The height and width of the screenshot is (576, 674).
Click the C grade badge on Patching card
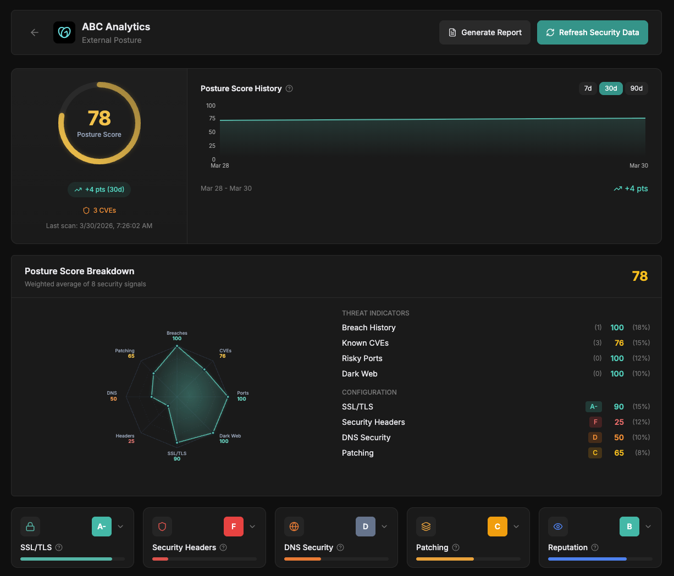(498, 527)
